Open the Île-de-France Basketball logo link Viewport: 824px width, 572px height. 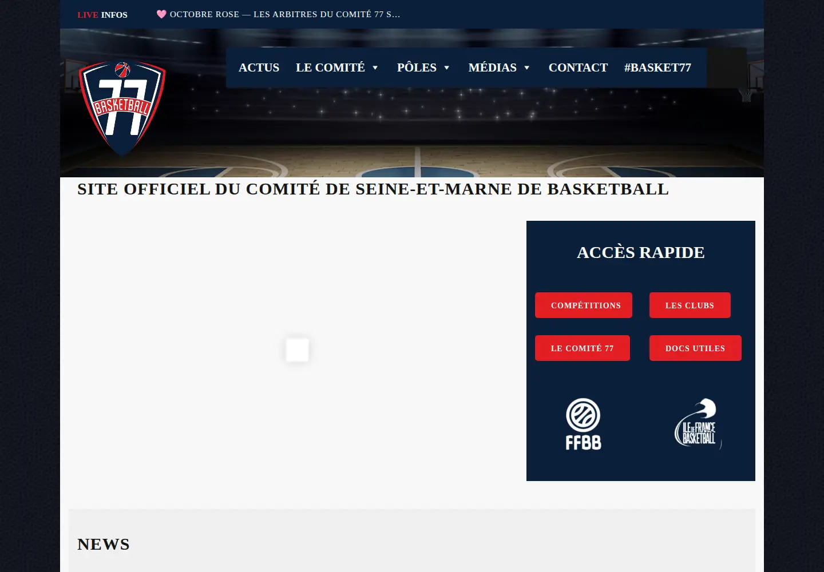(698, 424)
